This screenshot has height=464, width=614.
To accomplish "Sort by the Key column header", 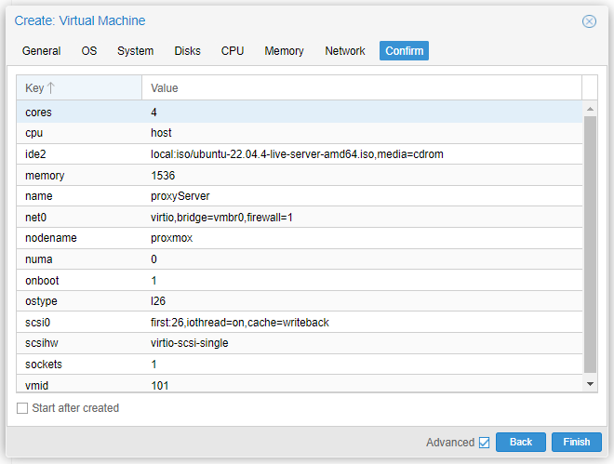I will click(79, 88).
